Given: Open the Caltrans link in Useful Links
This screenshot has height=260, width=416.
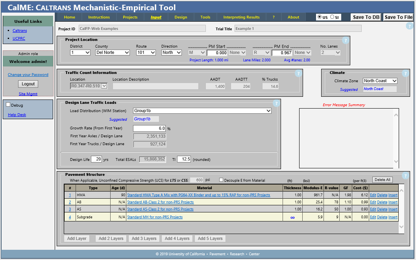Looking at the screenshot, I should tap(20, 30).
